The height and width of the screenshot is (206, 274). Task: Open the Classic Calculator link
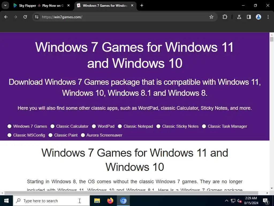point(72,126)
